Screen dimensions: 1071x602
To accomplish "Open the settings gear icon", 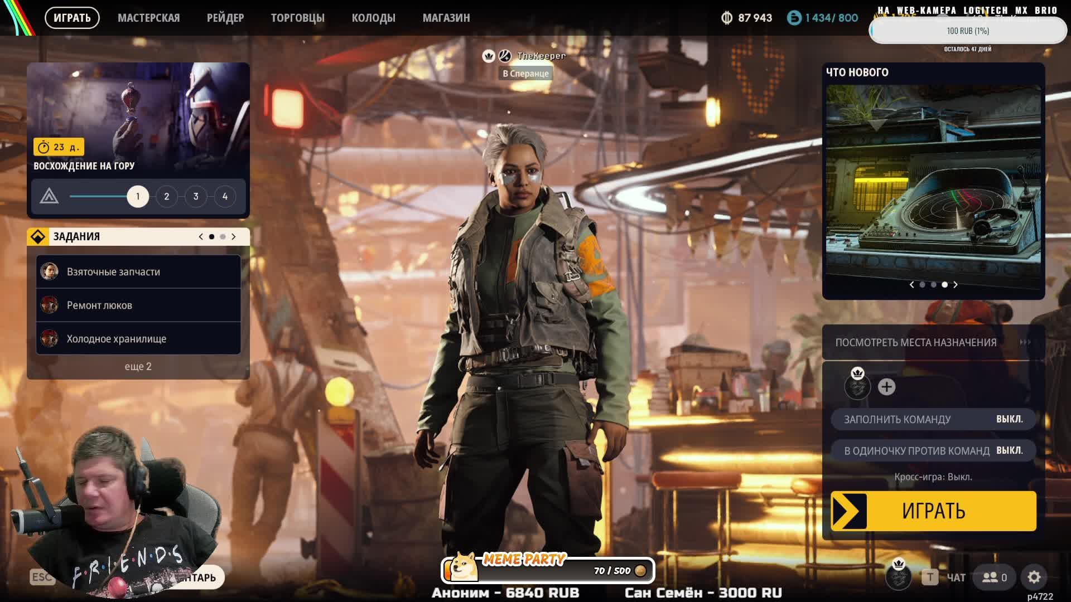I will [1034, 577].
